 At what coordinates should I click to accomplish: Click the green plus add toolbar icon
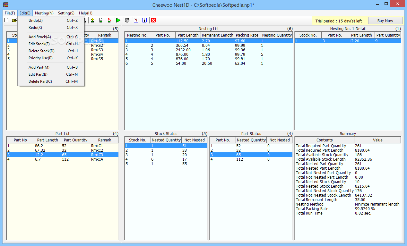click(x=92, y=21)
